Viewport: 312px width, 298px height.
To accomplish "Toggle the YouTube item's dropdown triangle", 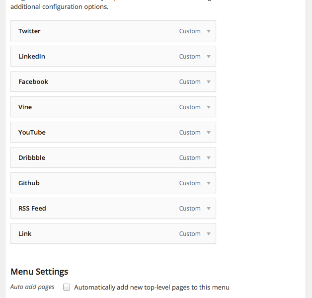I will click(x=209, y=133).
